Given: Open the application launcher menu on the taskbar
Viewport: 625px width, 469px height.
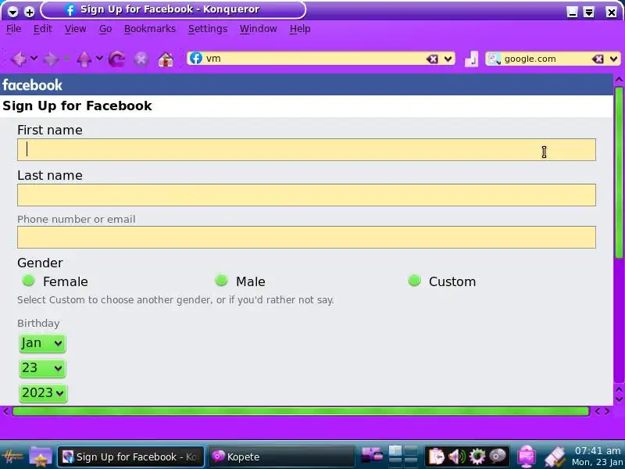Looking at the screenshot, I should 12,456.
